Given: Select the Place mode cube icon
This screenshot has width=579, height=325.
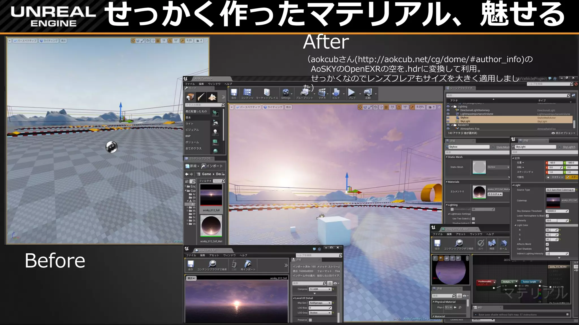Looking at the screenshot, I should pos(190,97).
